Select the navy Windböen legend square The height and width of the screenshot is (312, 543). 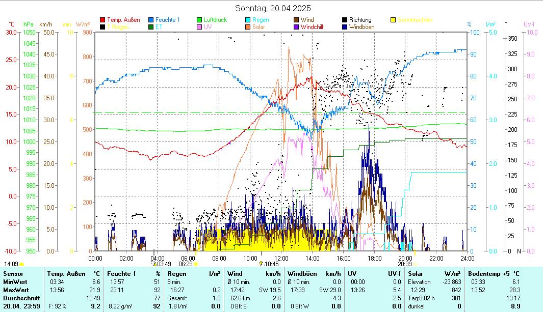point(345,26)
